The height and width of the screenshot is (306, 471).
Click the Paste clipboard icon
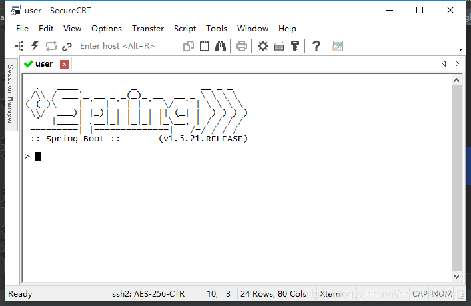[205, 46]
